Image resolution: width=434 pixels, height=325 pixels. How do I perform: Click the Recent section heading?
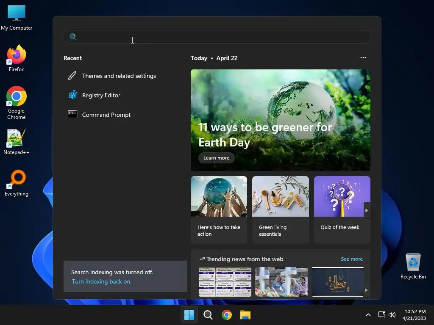pos(72,58)
